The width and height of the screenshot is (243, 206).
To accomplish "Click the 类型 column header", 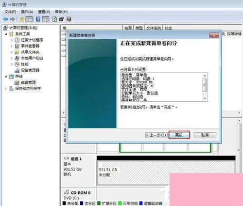I will [139, 28].
